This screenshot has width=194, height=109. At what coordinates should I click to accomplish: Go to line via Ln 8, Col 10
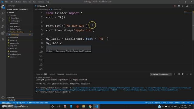click(x=149, y=103)
